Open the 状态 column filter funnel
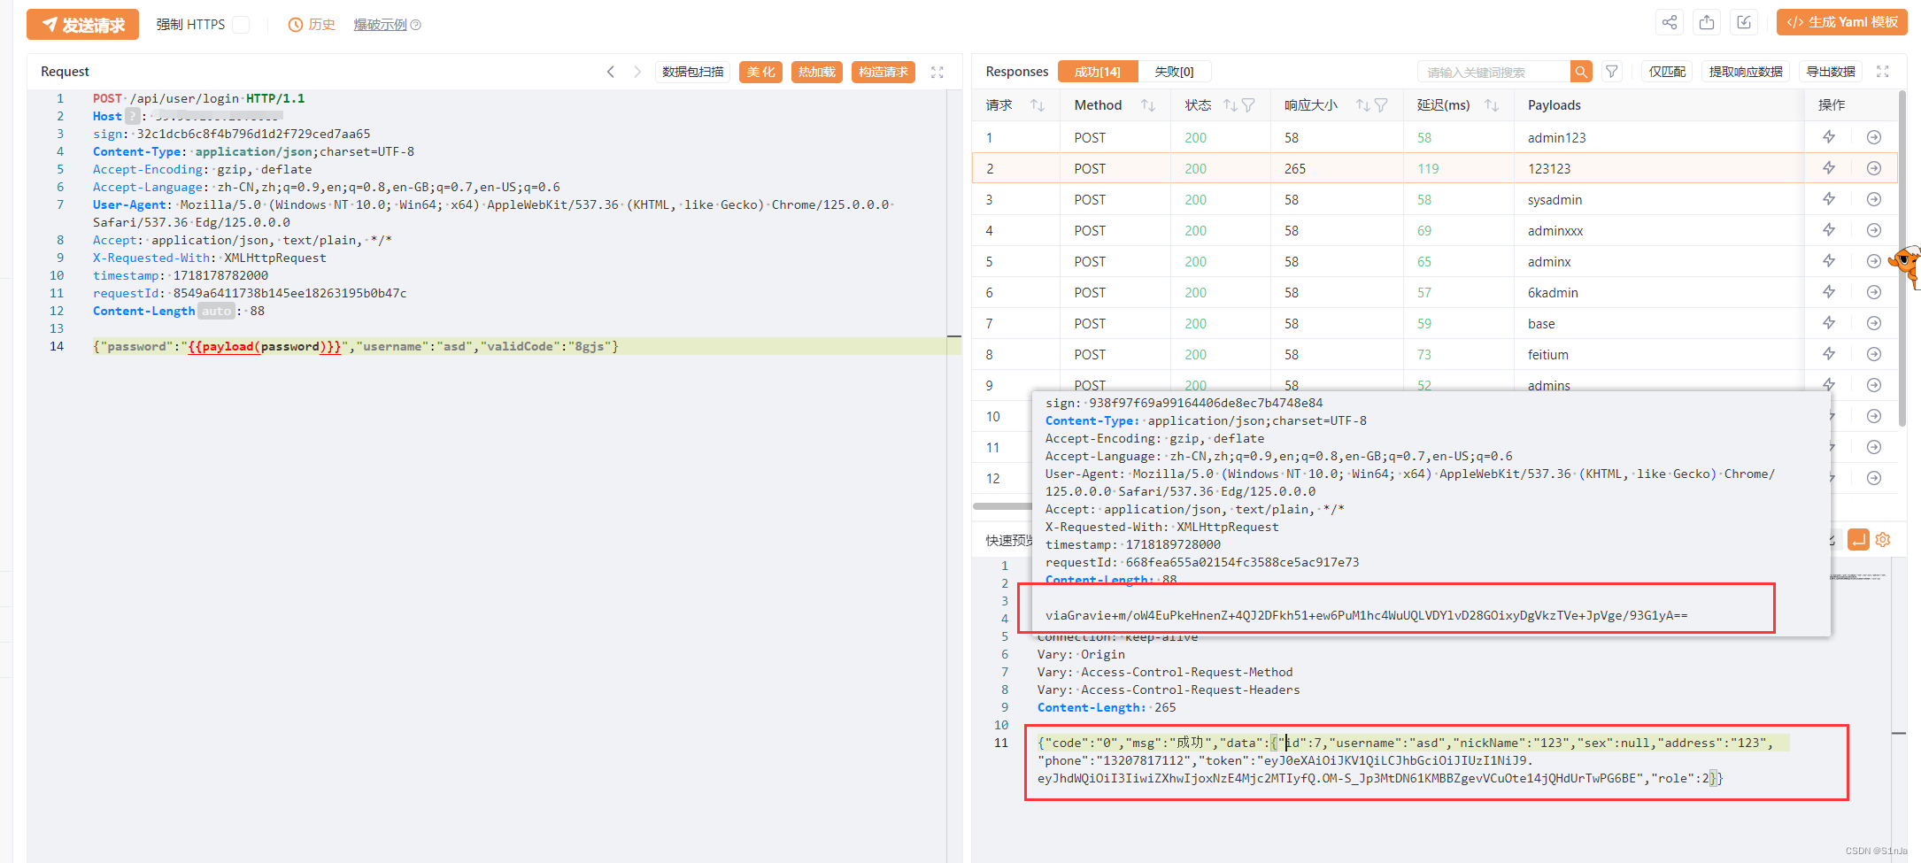This screenshot has width=1921, height=863. [x=1248, y=105]
